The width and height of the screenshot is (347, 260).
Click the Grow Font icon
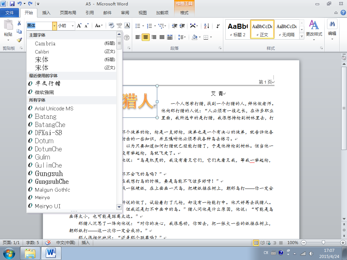click(79, 26)
